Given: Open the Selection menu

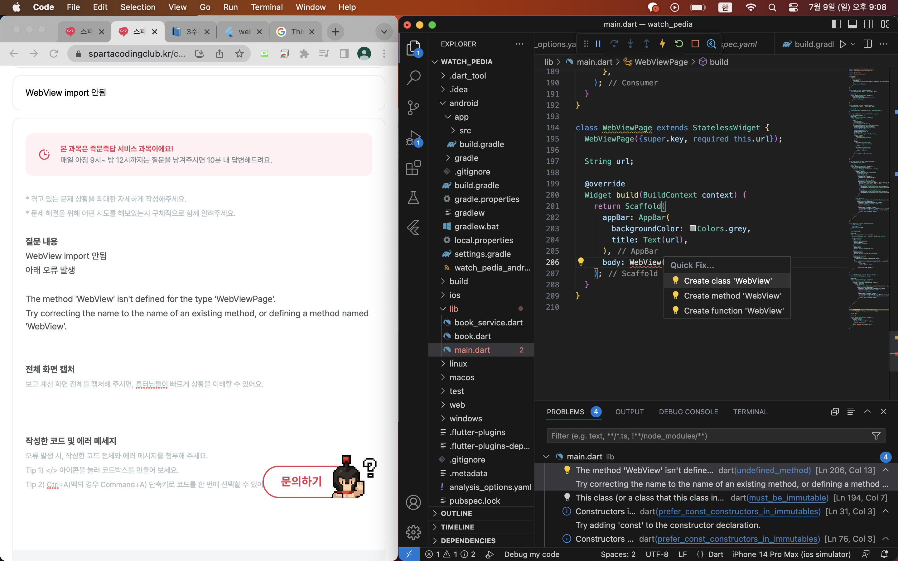Looking at the screenshot, I should click(x=138, y=7).
